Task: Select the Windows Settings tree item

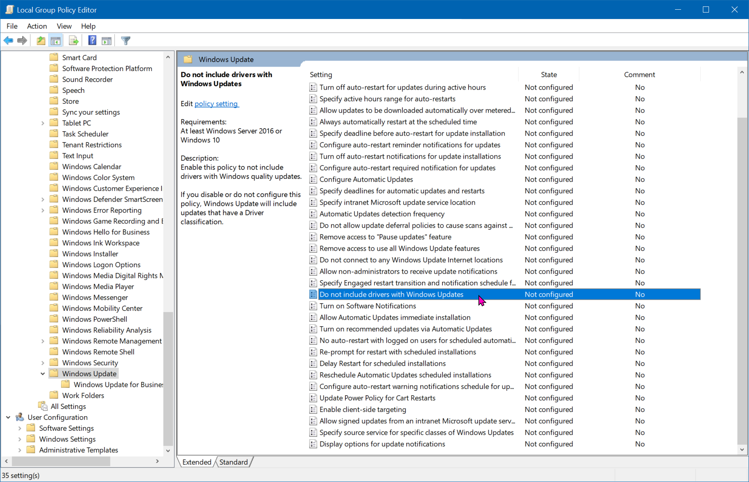Action: pyautogui.click(x=68, y=439)
